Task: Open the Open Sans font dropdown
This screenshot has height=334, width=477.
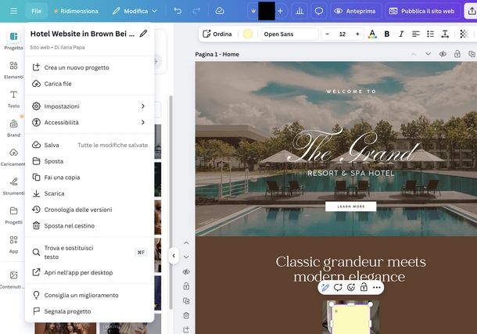Action: coord(289,34)
